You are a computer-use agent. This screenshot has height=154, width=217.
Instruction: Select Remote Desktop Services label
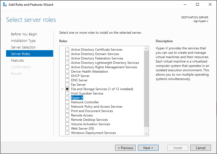89,120
